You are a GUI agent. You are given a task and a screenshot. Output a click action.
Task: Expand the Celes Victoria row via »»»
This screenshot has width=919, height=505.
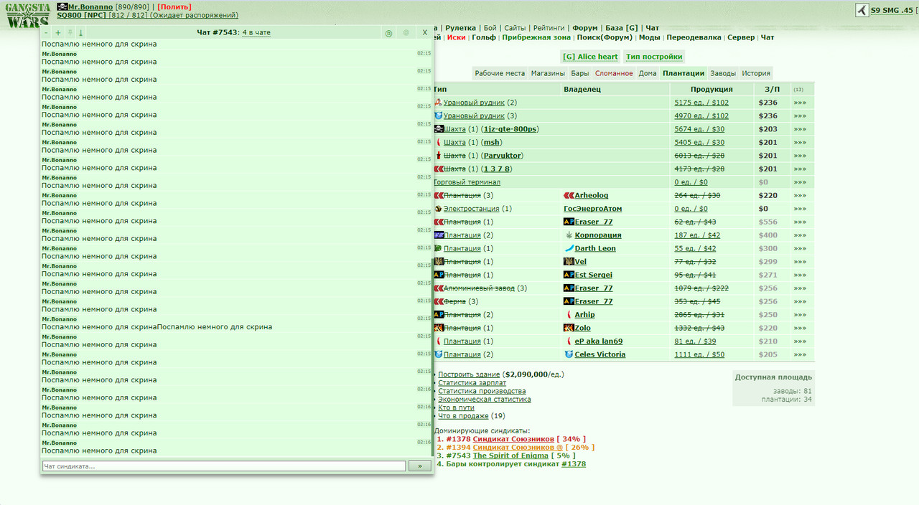pos(800,354)
